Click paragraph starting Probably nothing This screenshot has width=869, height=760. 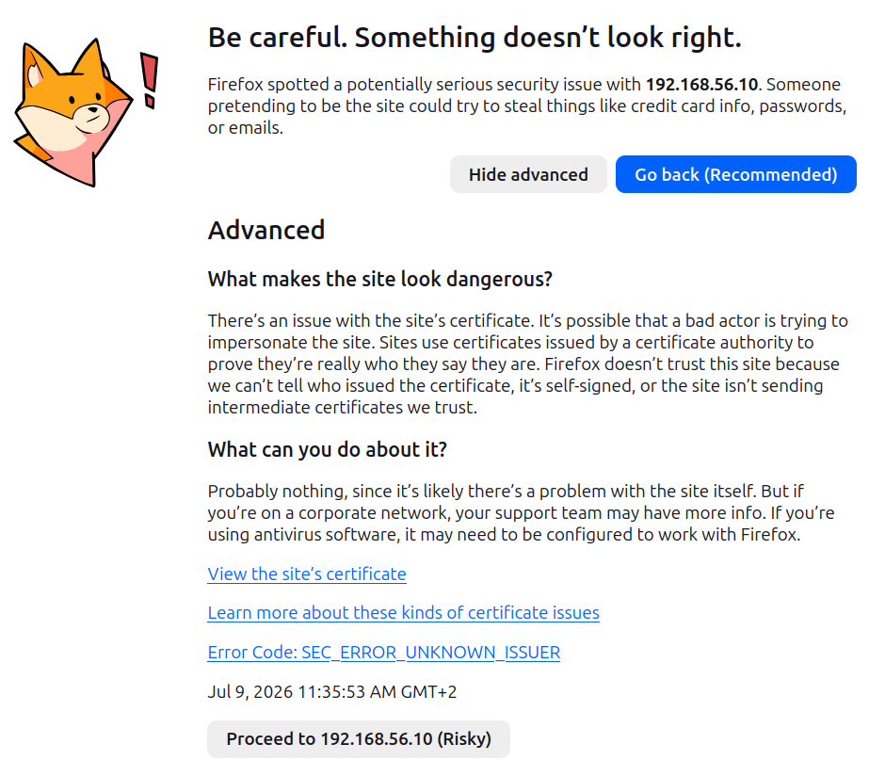521,512
